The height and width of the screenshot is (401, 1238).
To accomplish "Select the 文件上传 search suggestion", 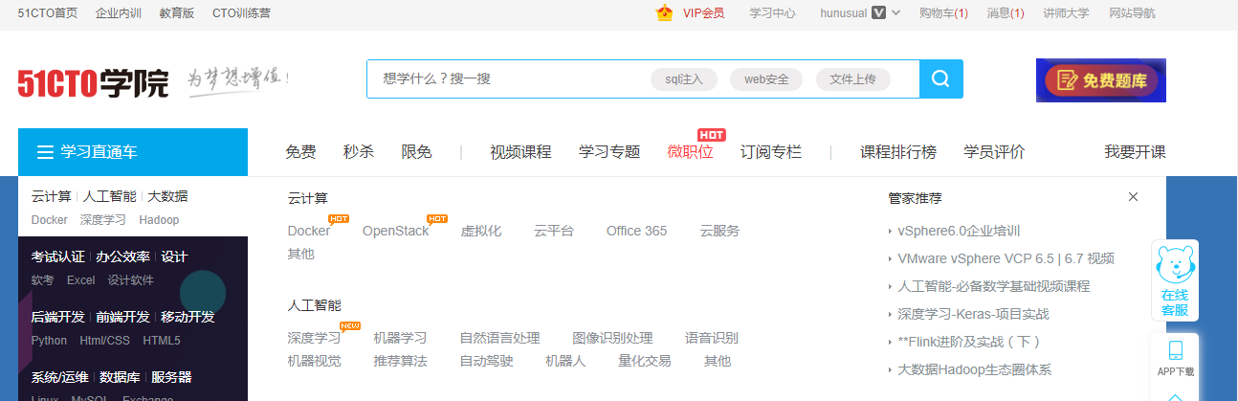I will click(852, 79).
